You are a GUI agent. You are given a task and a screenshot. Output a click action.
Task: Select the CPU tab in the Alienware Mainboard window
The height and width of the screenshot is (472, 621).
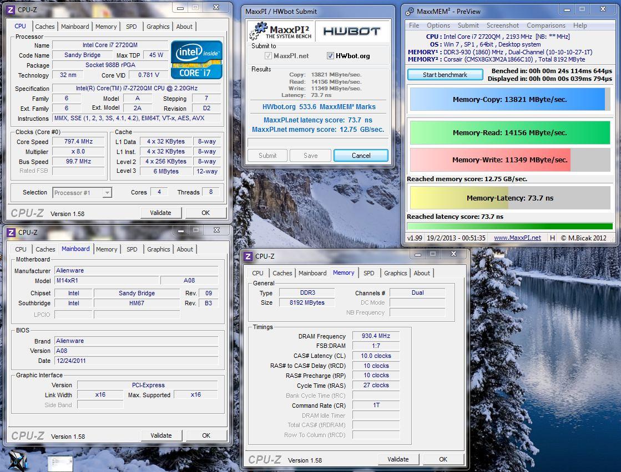21,249
